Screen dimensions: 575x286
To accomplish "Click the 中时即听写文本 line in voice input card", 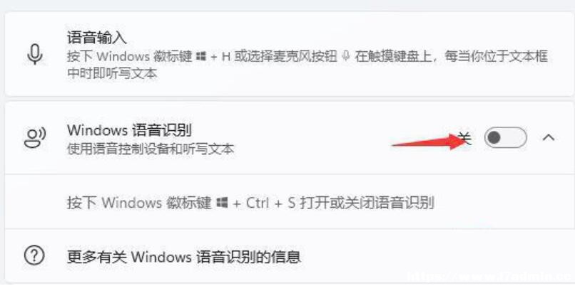I will (112, 74).
